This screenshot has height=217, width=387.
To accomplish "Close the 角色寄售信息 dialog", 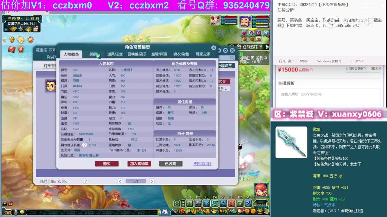I will (213, 48).
